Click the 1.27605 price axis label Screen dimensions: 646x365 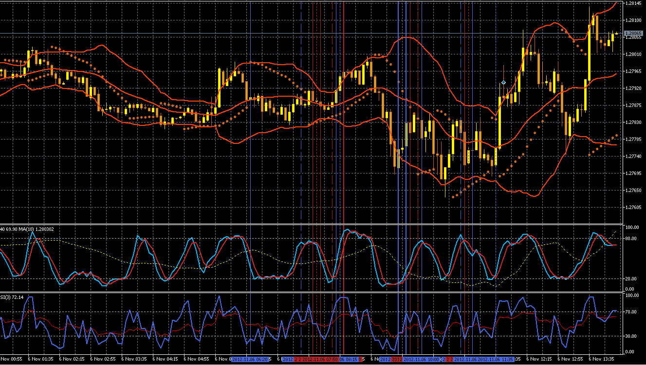633,208
